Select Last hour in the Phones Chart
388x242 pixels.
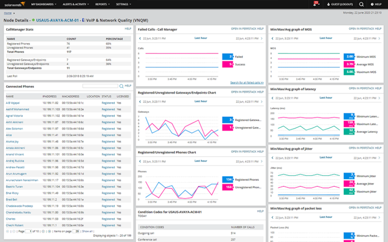(200, 161)
